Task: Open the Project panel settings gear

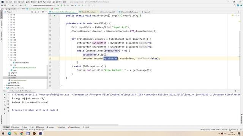Action: (x=43, y=12)
